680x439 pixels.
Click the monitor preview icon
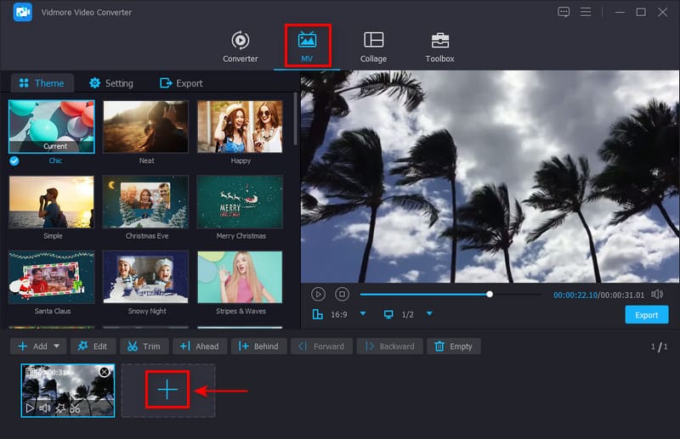coord(388,314)
